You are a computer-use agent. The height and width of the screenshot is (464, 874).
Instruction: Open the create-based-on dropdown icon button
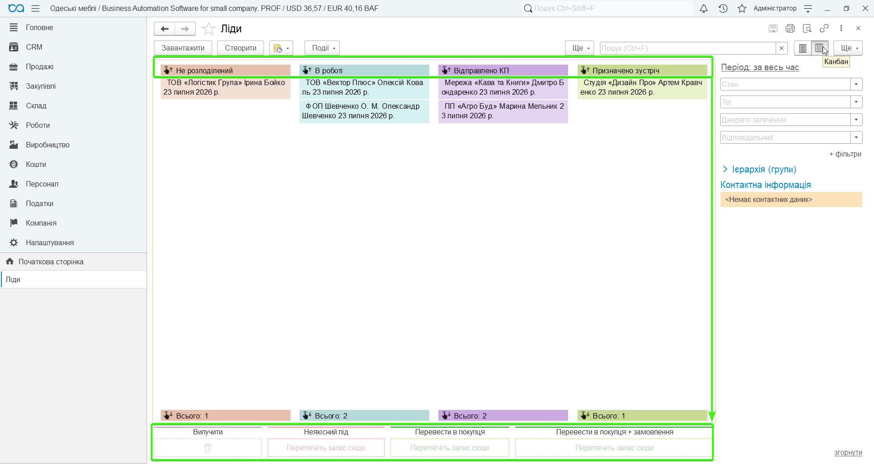[281, 48]
